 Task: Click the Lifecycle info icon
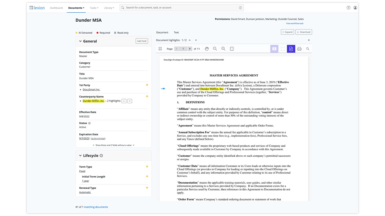coord(101,156)
